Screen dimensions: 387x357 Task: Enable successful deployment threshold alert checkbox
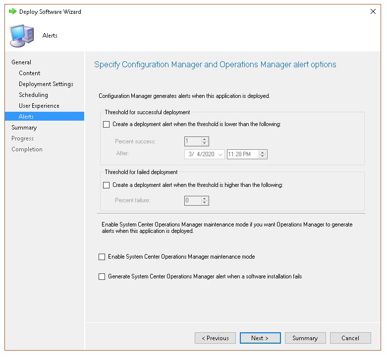[x=106, y=125]
